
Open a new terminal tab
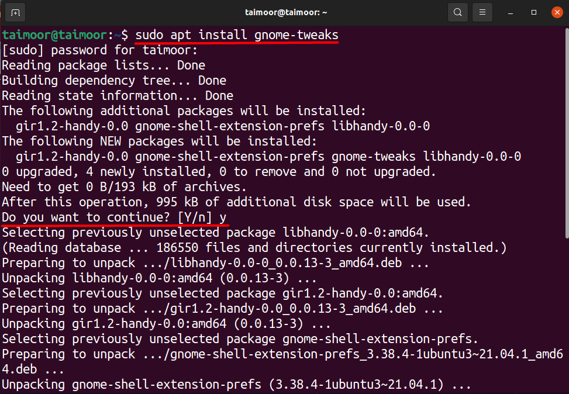tap(15, 13)
